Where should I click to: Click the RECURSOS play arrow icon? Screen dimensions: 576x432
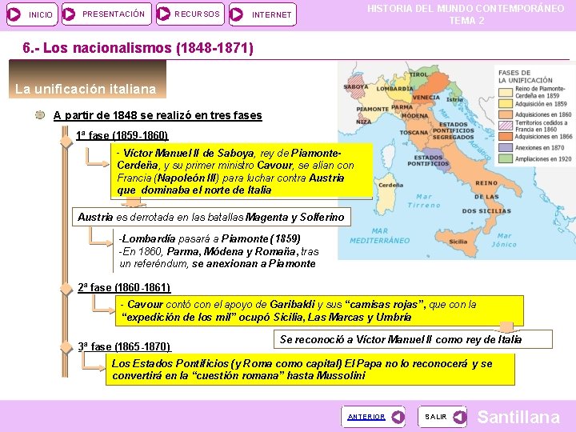[163, 14]
